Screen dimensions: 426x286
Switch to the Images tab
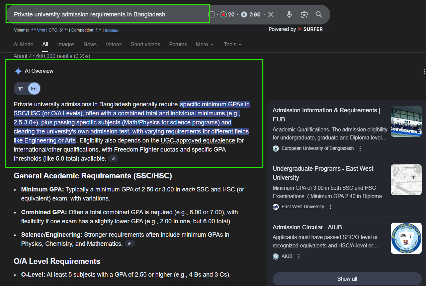[x=66, y=44]
